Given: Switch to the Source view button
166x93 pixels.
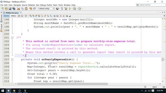Looking at the screenshot, I should (x=6, y=16).
